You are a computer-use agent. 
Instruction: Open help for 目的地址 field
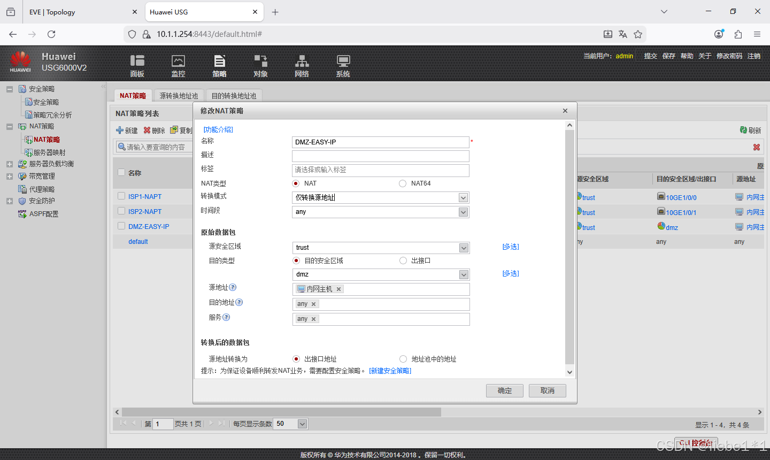coord(239,302)
